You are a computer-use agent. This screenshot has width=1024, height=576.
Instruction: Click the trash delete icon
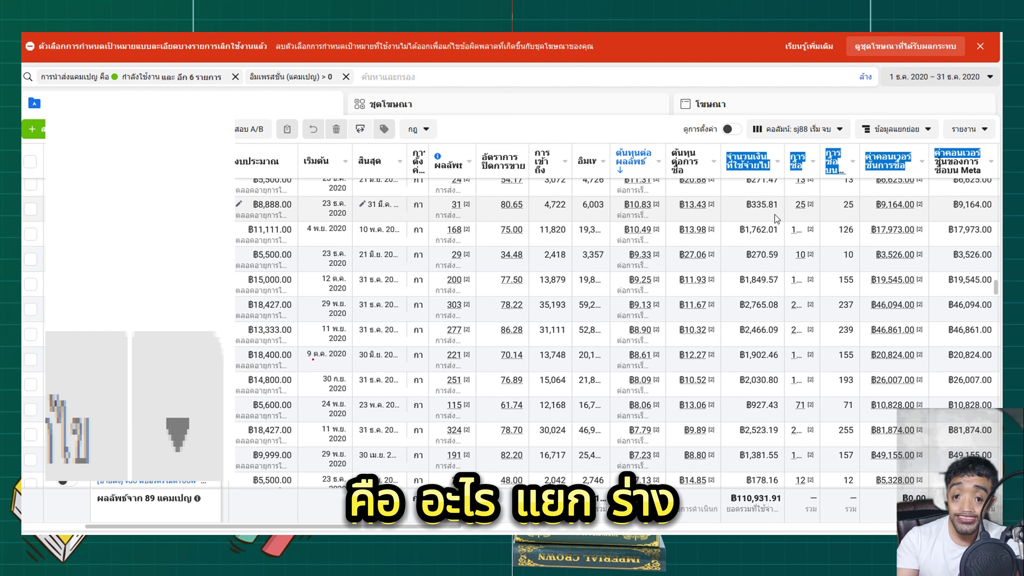[336, 129]
